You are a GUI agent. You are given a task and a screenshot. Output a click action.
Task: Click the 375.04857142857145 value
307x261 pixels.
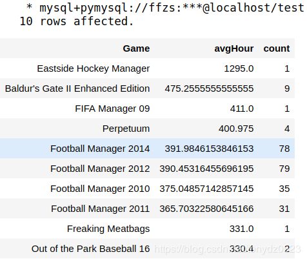point(206,189)
